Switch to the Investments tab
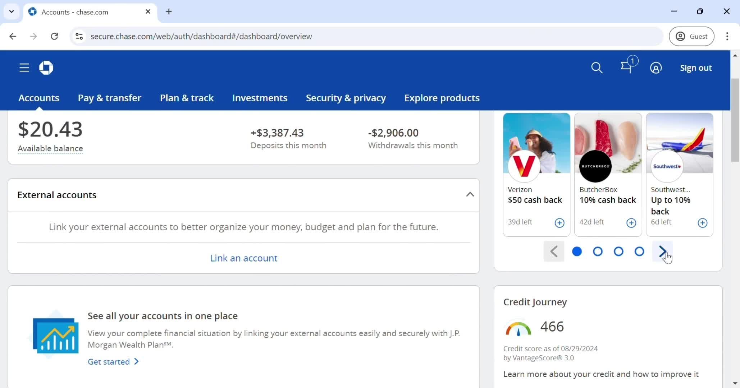The height and width of the screenshot is (388, 740). [x=260, y=98]
